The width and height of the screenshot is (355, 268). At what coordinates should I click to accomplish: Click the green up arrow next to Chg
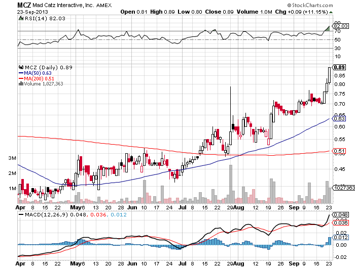tap(331, 12)
